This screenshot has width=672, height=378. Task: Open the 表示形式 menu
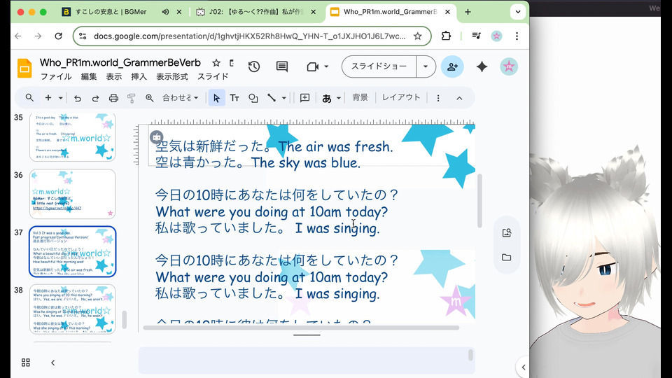point(172,76)
